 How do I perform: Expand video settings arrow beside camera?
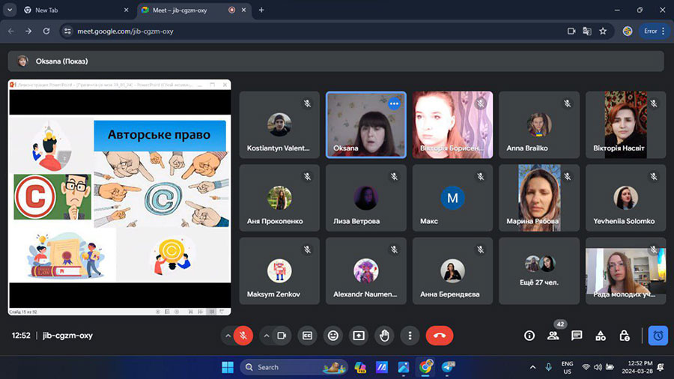click(267, 336)
